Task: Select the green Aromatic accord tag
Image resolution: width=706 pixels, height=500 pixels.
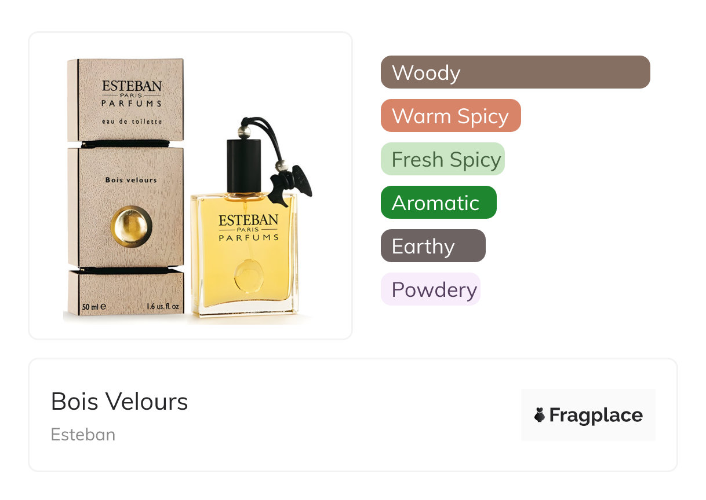Action: [438, 203]
